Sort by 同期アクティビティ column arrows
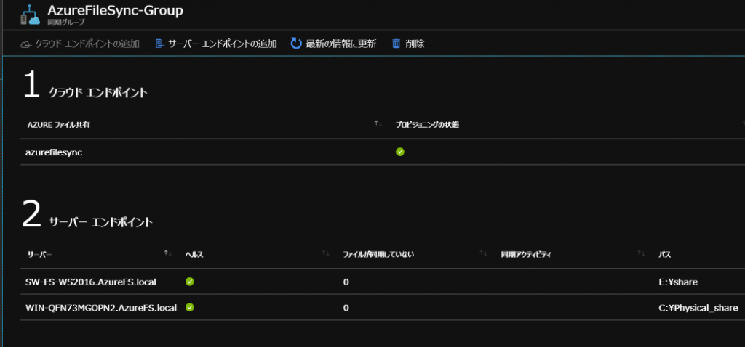This screenshot has width=745, height=347. pos(642,253)
